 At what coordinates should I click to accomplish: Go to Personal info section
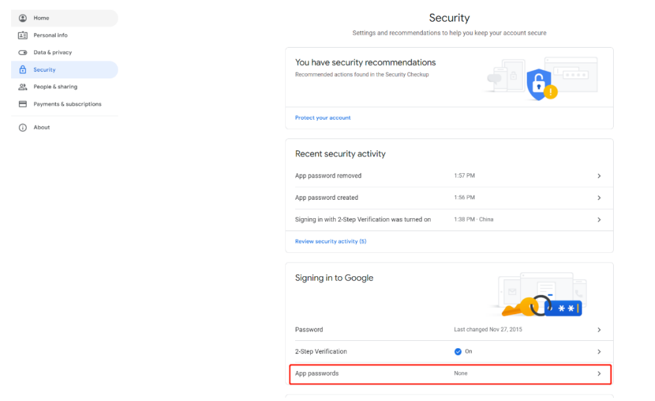64,35
